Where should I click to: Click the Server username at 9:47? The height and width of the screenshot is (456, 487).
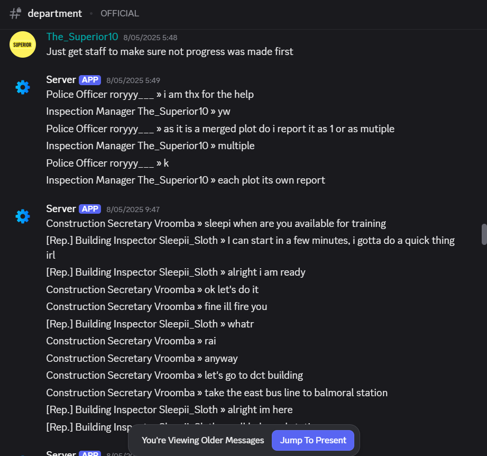(61, 209)
